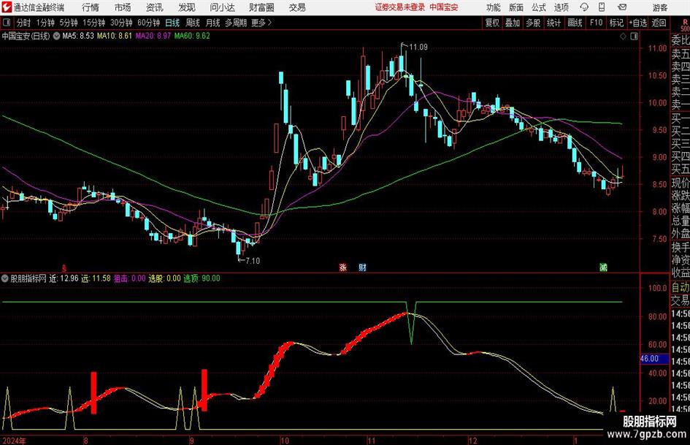Click the MA20: 8.97 value label

tap(153, 36)
